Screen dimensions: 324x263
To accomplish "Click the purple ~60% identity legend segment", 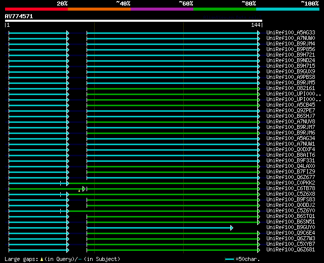I will coord(162,9).
